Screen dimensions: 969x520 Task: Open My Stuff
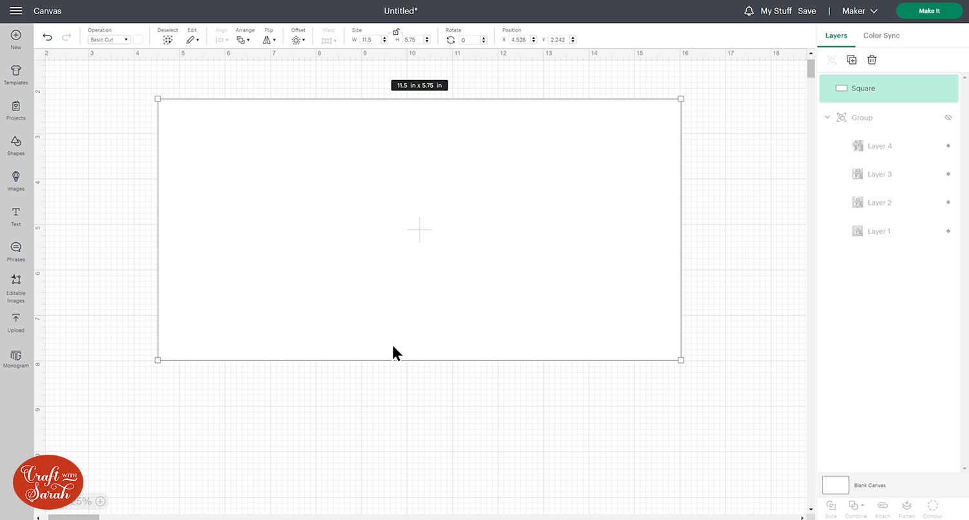[776, 11]
